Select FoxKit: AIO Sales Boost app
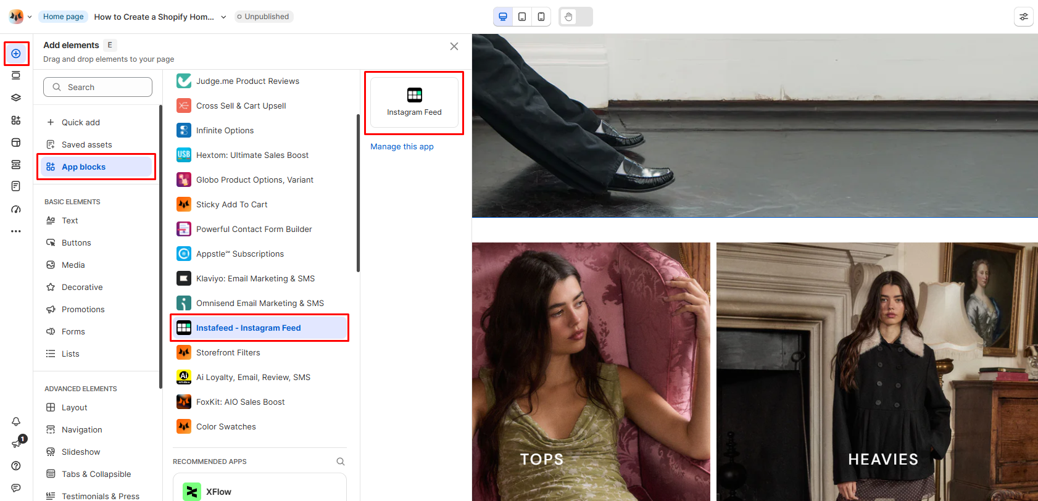 (259, 402)
